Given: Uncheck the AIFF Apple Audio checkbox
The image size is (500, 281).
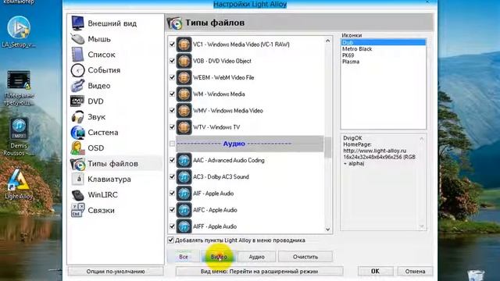Looking at the screenshot, I should click(172, 226).
